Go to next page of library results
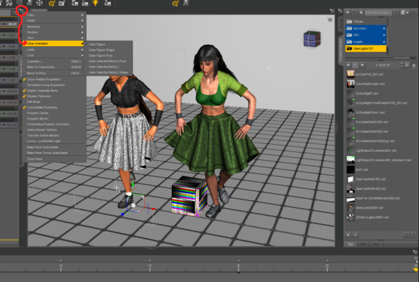This screenshot has width=419, height=282. (x=362, y=65)
